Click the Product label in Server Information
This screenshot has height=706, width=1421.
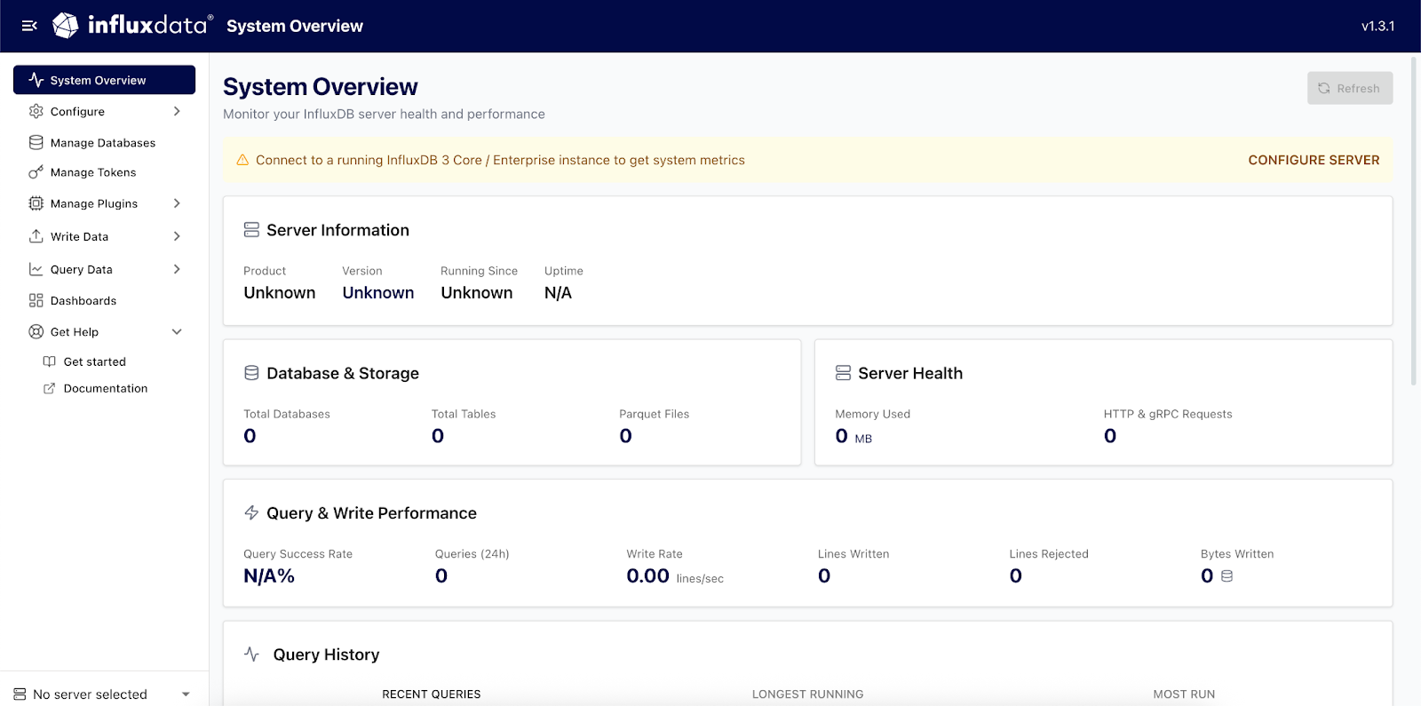265,271
